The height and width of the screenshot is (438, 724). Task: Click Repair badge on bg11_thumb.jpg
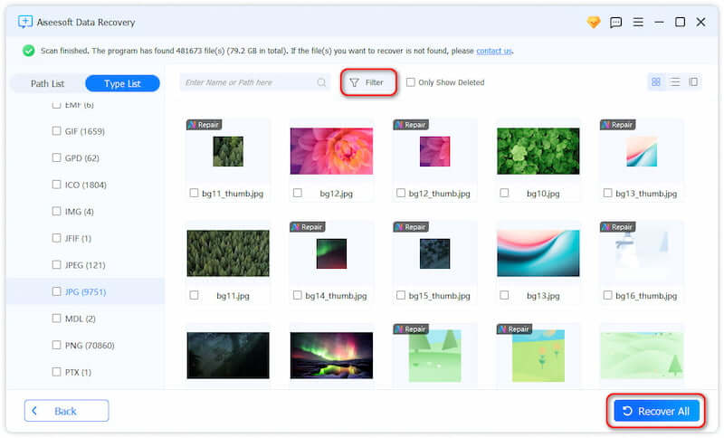point(205,125)
